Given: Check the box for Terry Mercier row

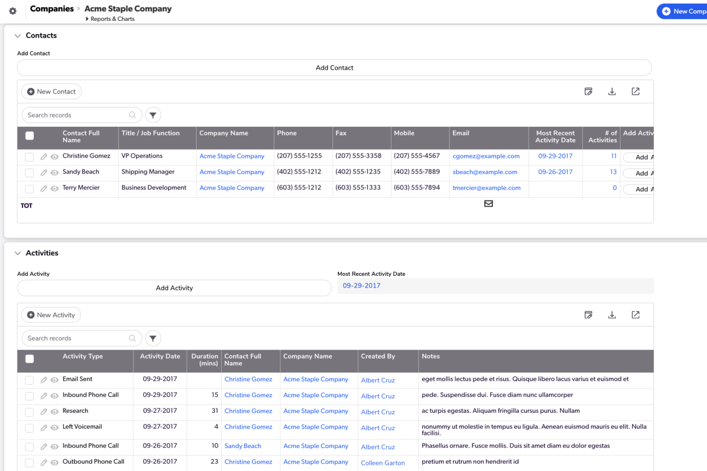Looking at the screenshot, I should (x=29, y=189).
